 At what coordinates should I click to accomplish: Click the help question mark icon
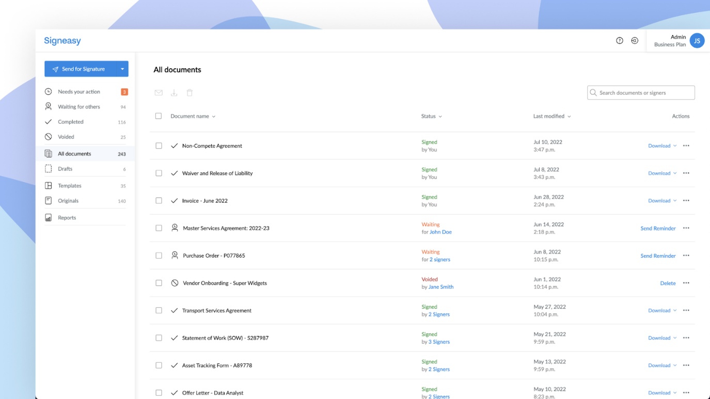[x=620, y=41]
